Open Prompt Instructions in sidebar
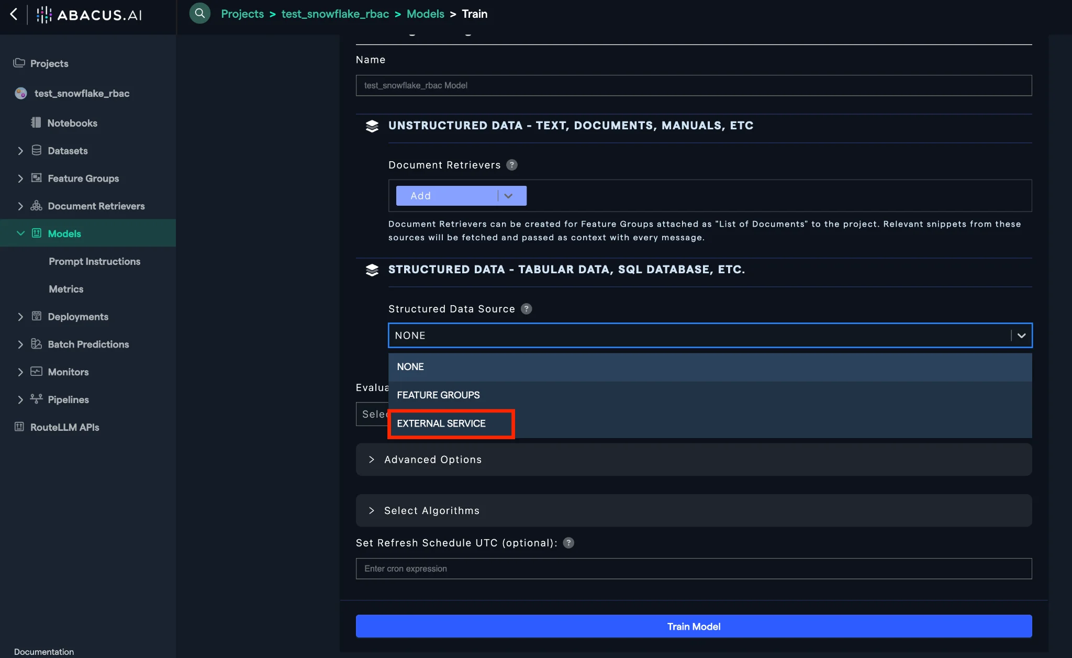The image size is (1072, 658). pyautogui.click(x=94, y=261)
